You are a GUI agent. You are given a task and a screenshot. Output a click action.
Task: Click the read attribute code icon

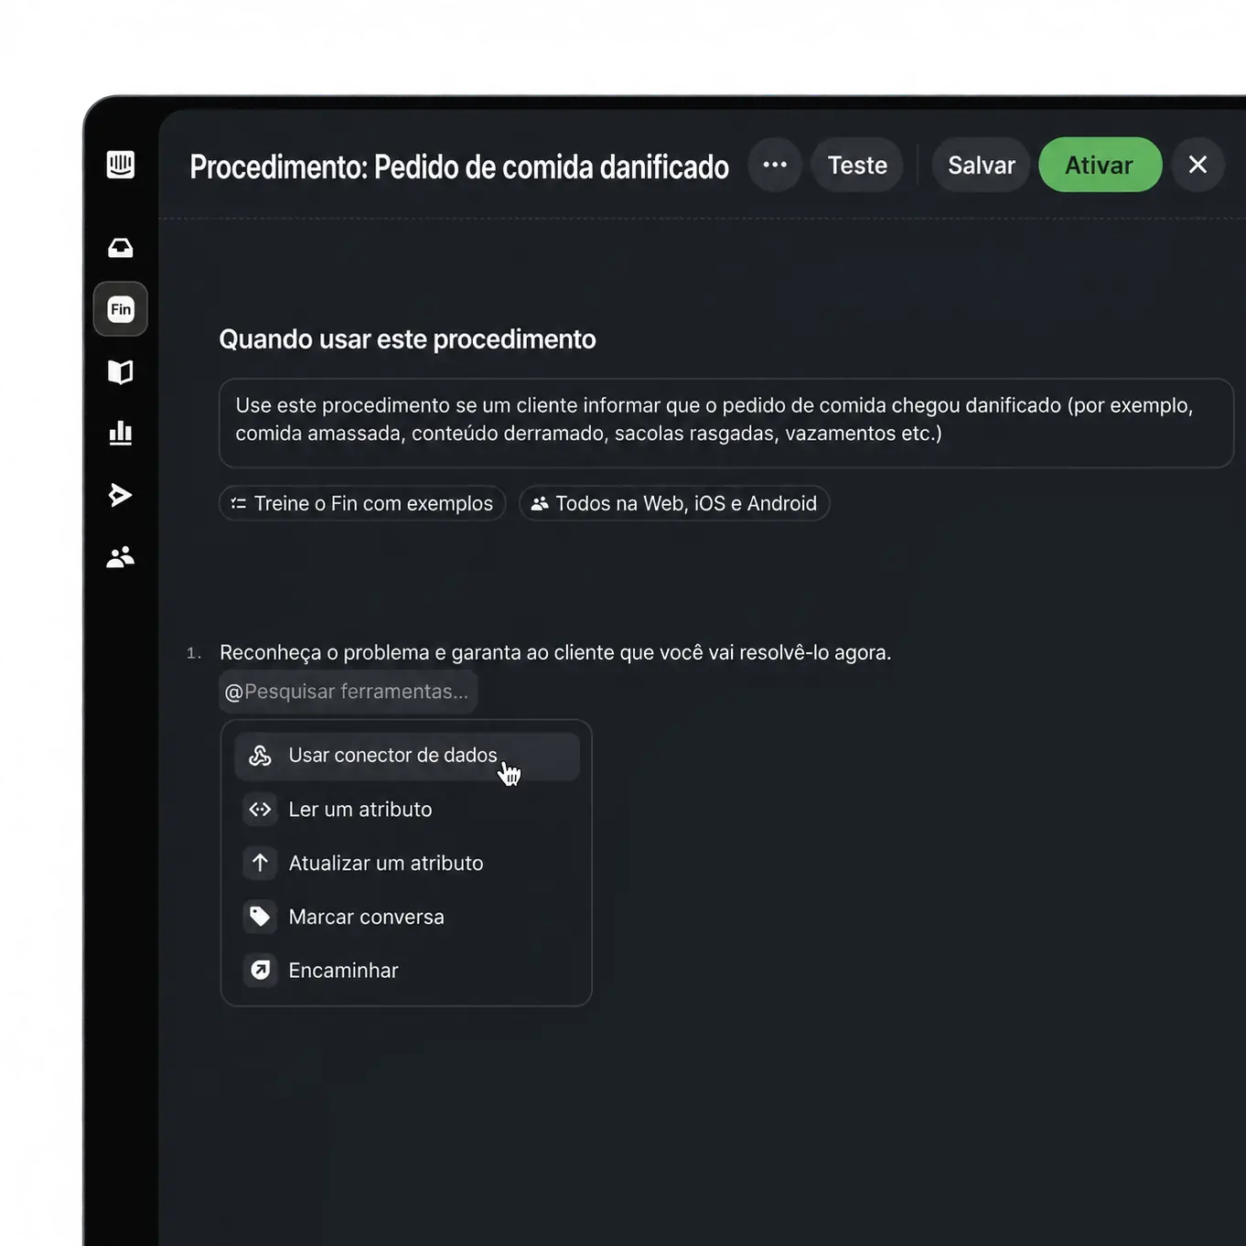(261, 810)
